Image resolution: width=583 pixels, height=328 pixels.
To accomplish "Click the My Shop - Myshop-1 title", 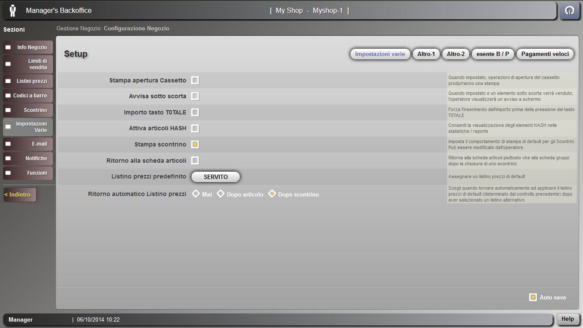I will pyautogui.click(x=309, y=10).
